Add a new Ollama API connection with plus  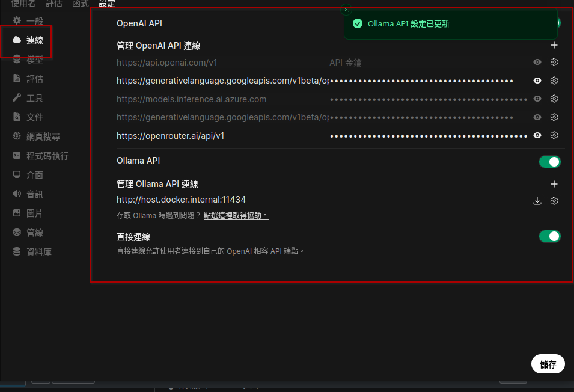click(554, 184)
